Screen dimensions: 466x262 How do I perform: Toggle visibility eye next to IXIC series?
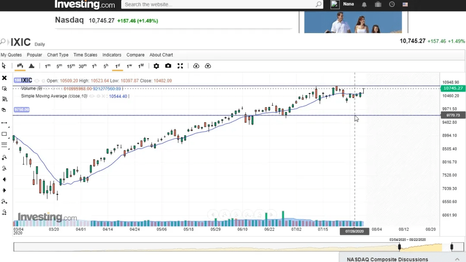37,81
